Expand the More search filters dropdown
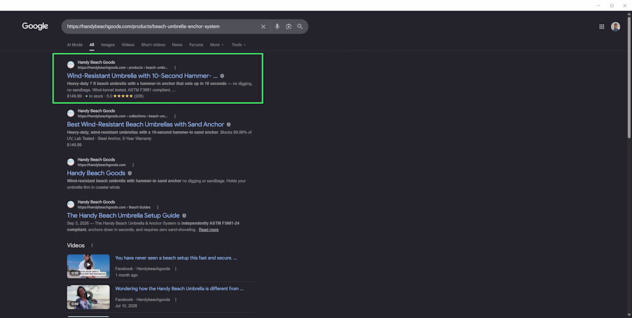The height and width of the screenshot is (318, 632). (x=217, y=45)
